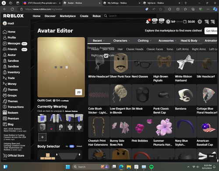219x171 pixels.
Task: Toggle the R15 body type switch
Action: pos(71,146)
